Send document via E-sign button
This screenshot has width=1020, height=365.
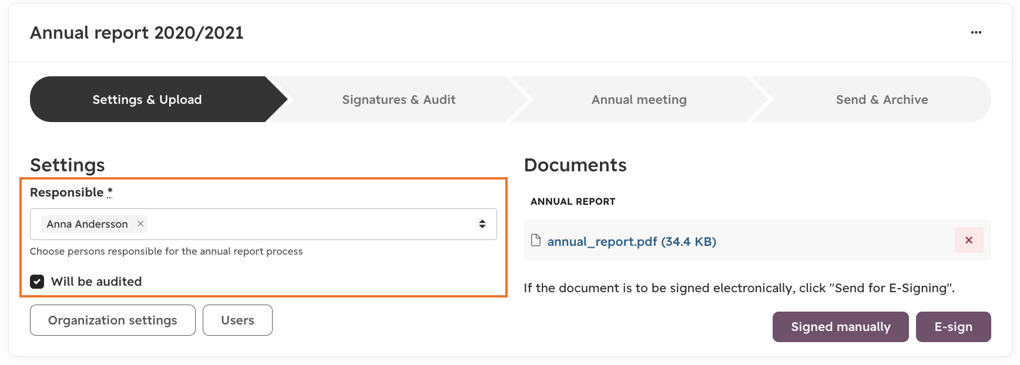pyautogui.click(x=953, y=327)
